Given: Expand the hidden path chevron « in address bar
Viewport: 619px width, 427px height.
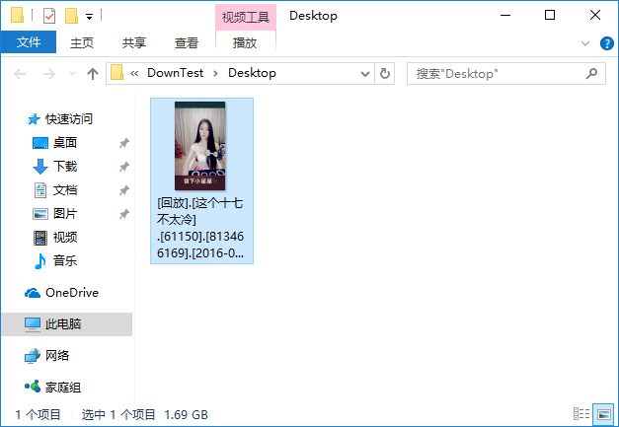Looking at the screenshot, I should pos(134,73).
